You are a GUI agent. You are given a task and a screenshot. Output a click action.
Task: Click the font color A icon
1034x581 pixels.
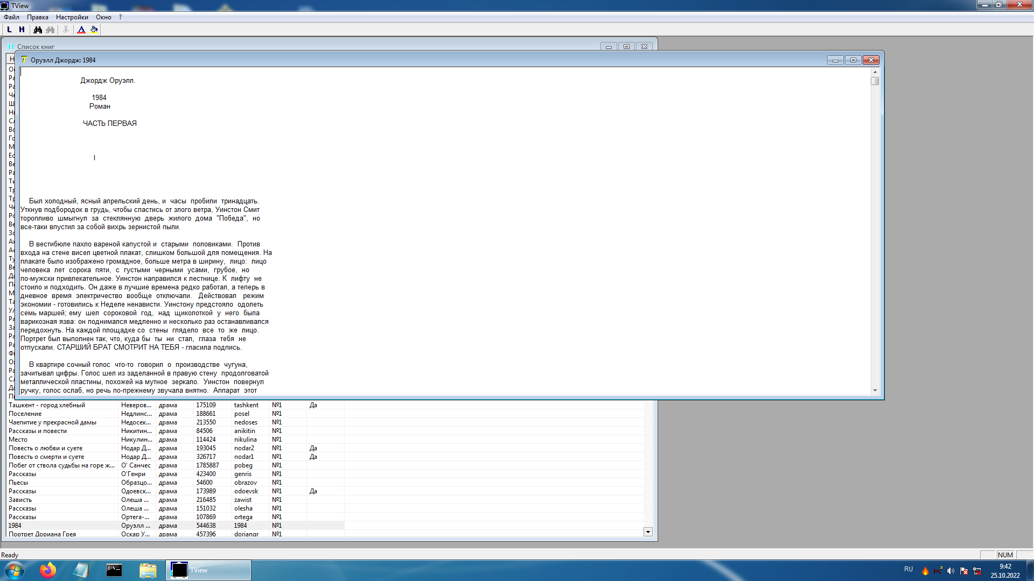pyautogui.click(x=81, y=30)
